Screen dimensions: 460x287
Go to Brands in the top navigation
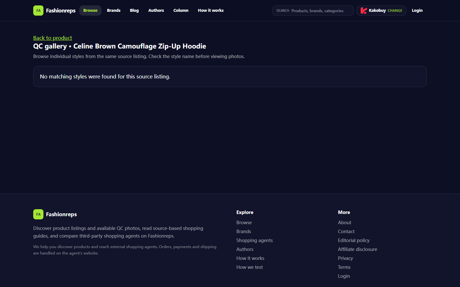click(x=114, y=11)
